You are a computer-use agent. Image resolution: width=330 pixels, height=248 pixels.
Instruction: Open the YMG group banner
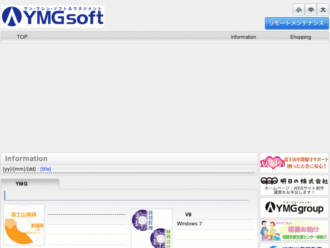point(294,208)
